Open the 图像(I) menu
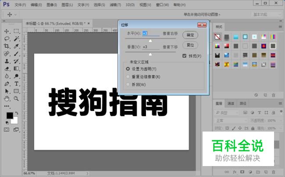 pyautogui.click(x=52, y=5)
